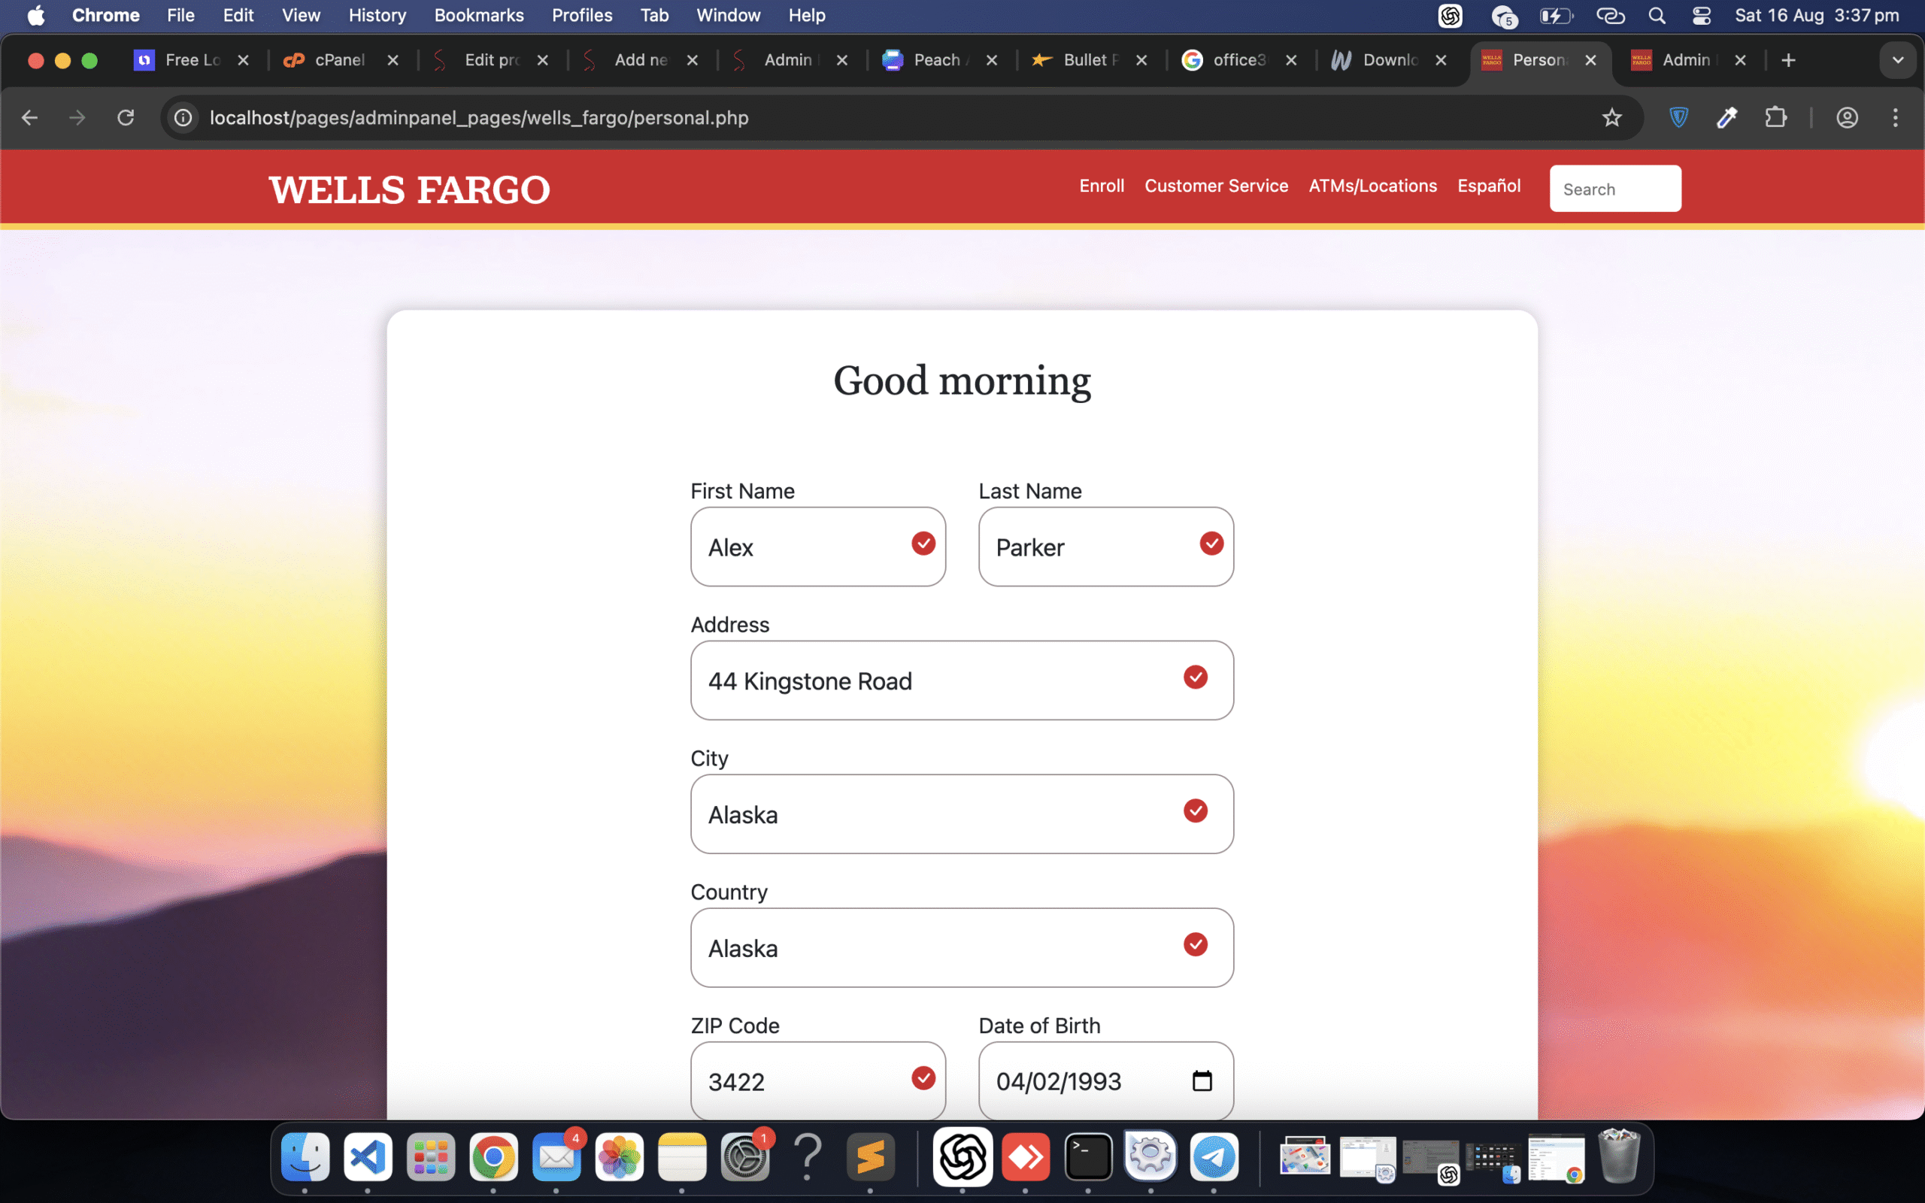Click the browser forward arrow

(x=77, y=118)
